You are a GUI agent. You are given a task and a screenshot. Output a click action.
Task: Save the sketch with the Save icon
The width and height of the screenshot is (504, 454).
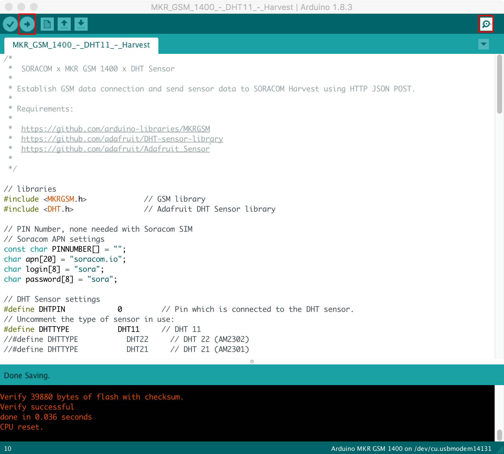tap(81, 24)
